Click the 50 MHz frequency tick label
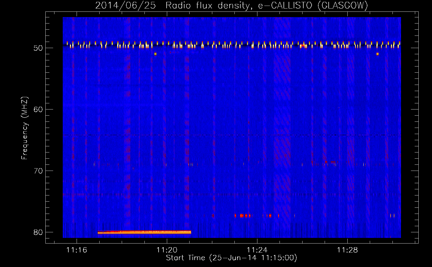 point(38,48)
